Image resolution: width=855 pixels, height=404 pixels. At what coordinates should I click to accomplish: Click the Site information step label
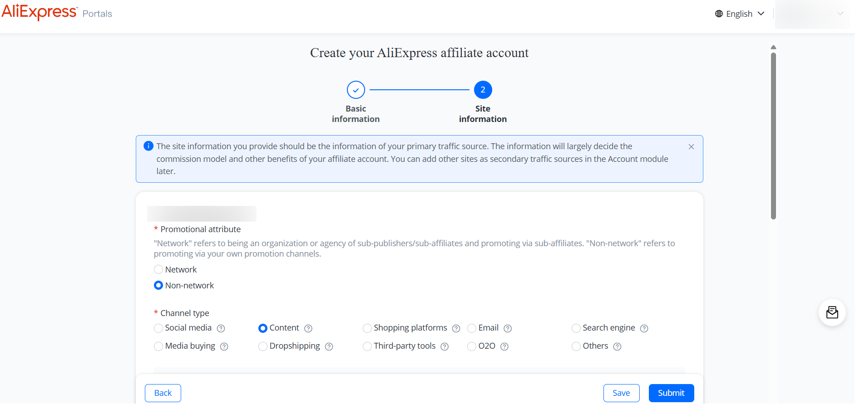click(483, 114)
